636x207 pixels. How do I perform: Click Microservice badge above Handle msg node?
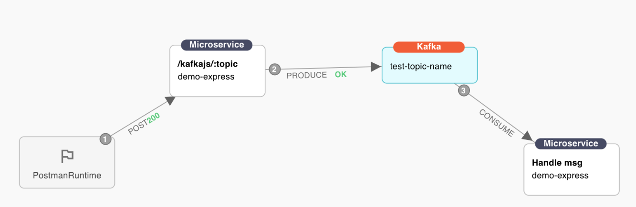tap(571, 143)
